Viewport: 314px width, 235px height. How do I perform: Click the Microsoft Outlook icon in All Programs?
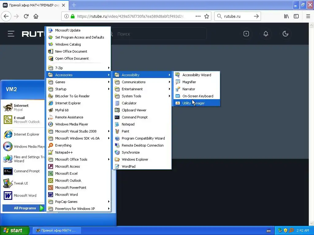click(x=51, y=181)
